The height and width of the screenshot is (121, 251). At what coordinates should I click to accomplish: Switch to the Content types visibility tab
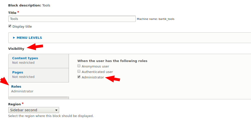click(25, 58)
